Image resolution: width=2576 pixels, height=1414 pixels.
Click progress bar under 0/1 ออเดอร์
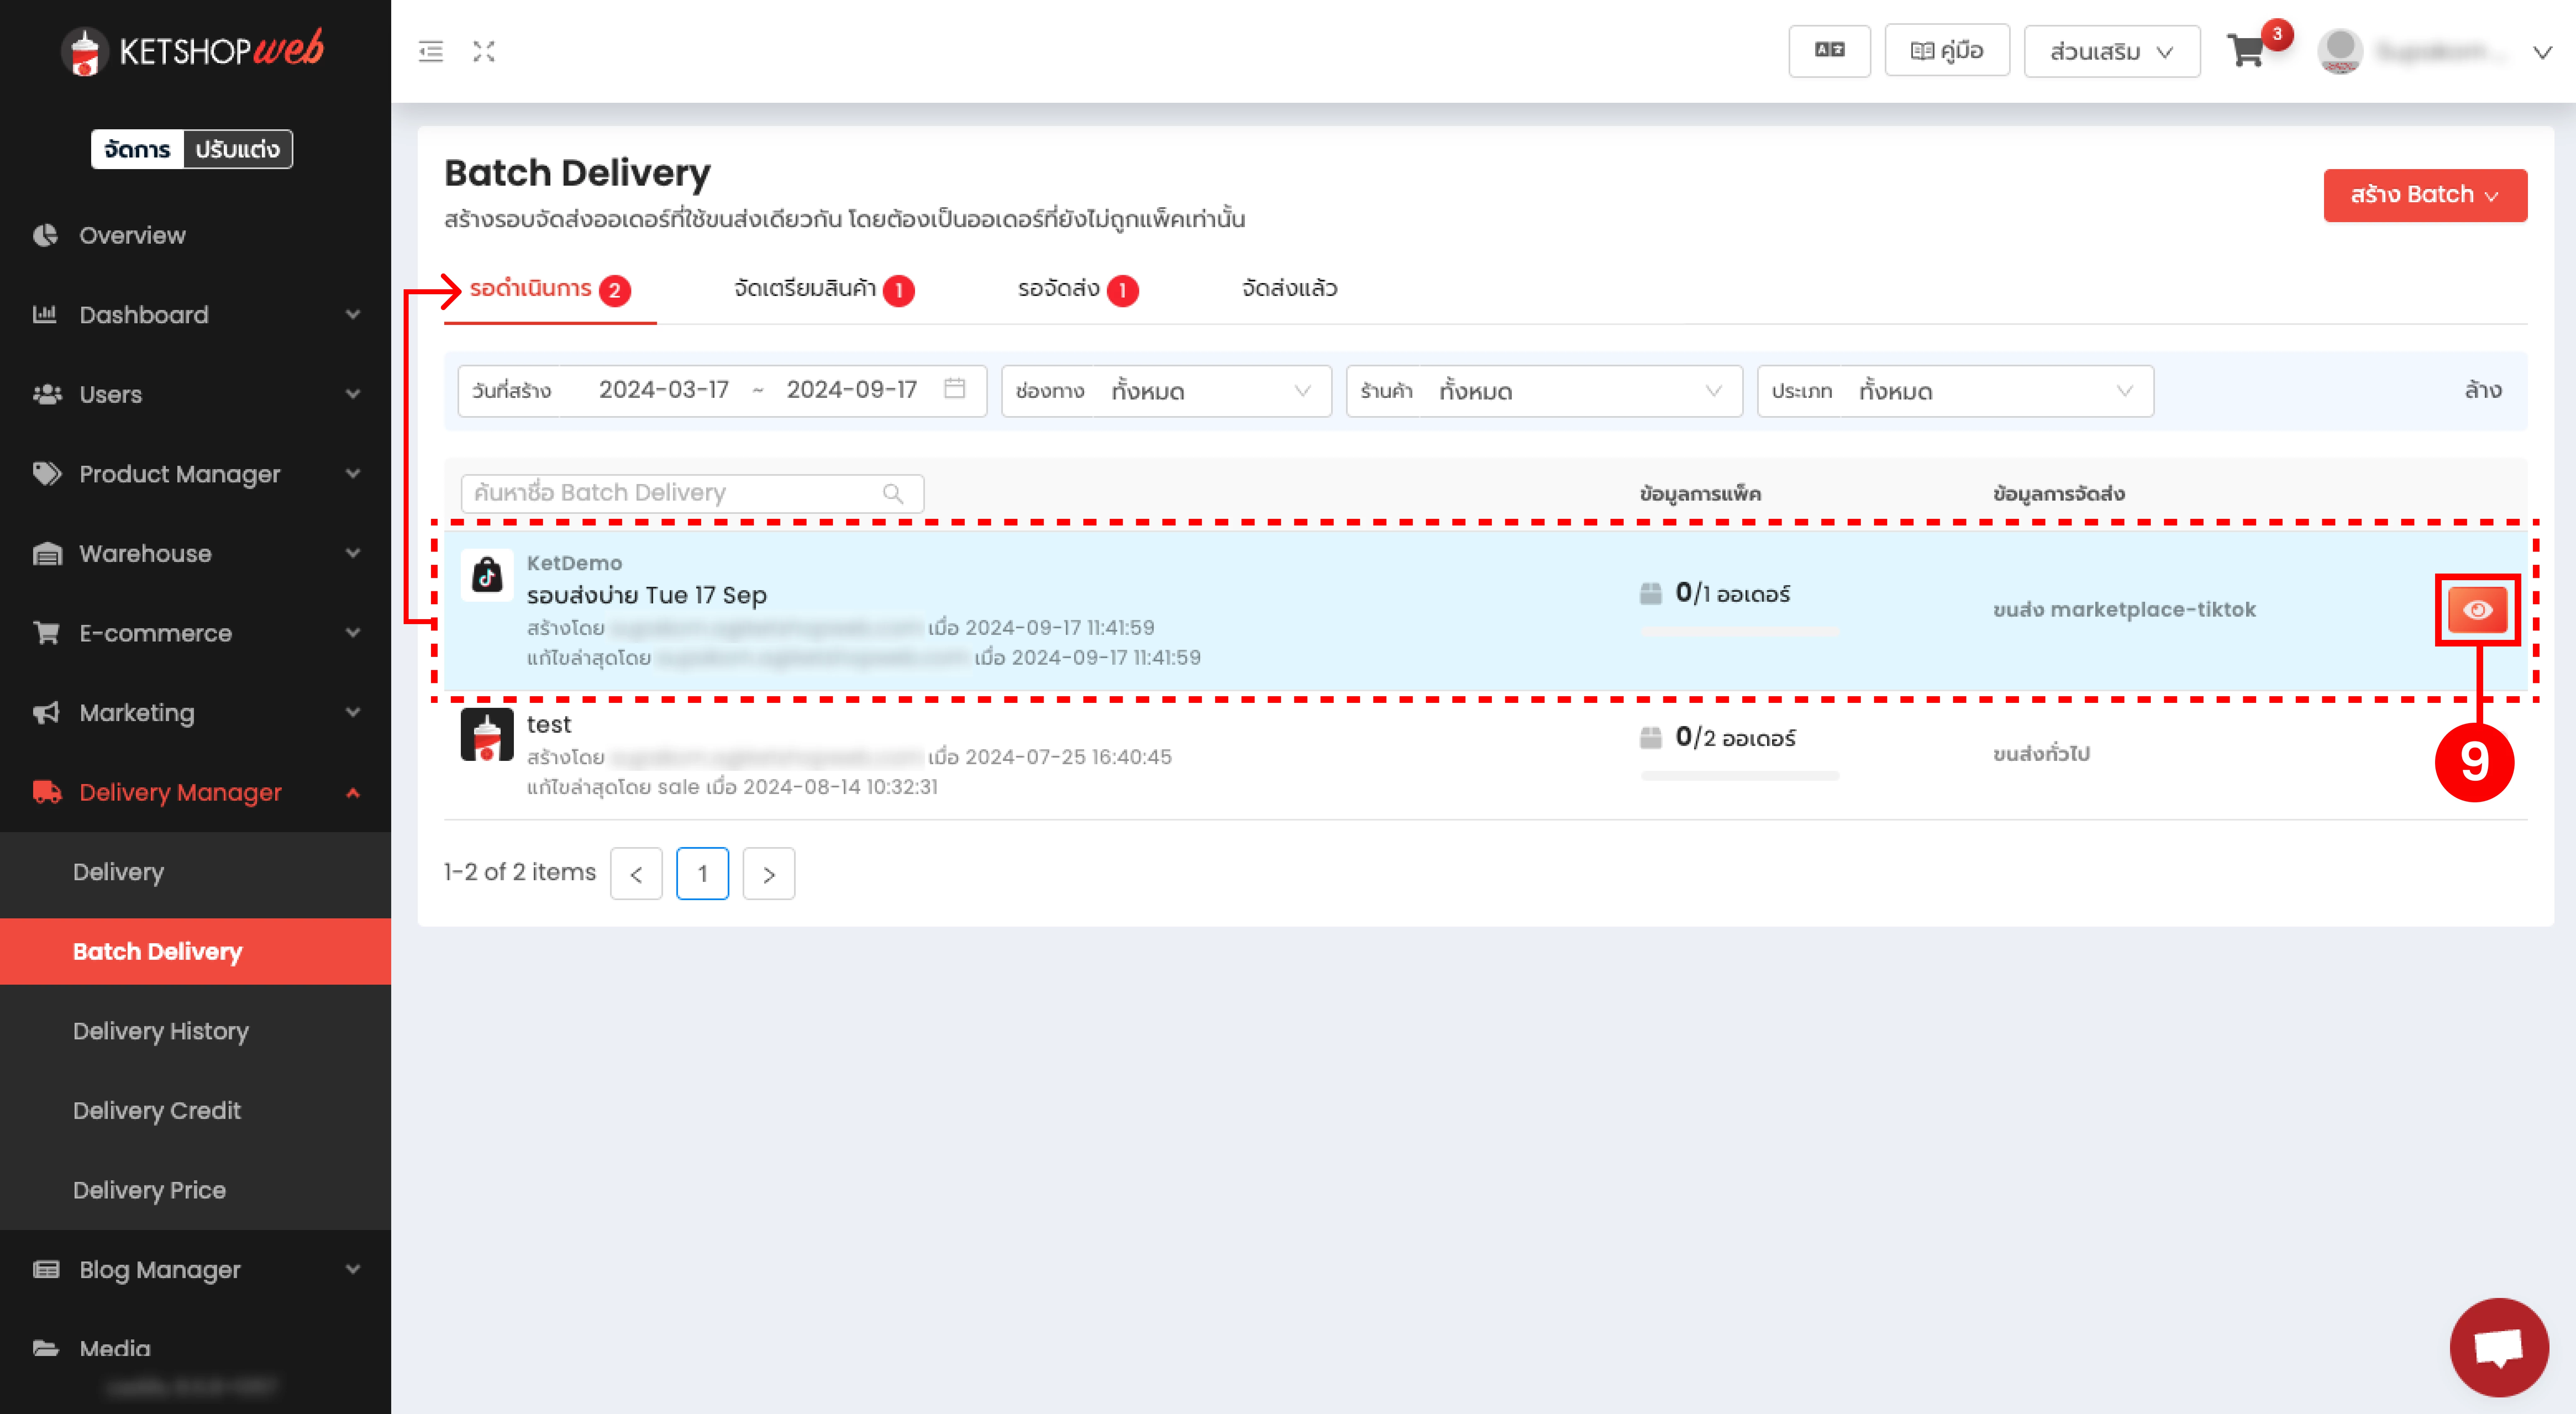1740,632
